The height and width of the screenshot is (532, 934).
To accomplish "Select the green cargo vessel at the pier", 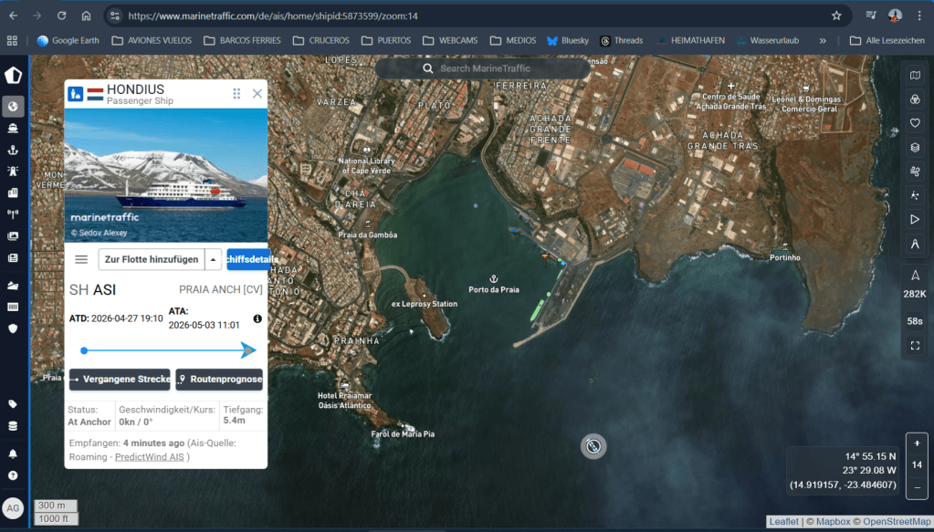I will (x=538, y=310).
